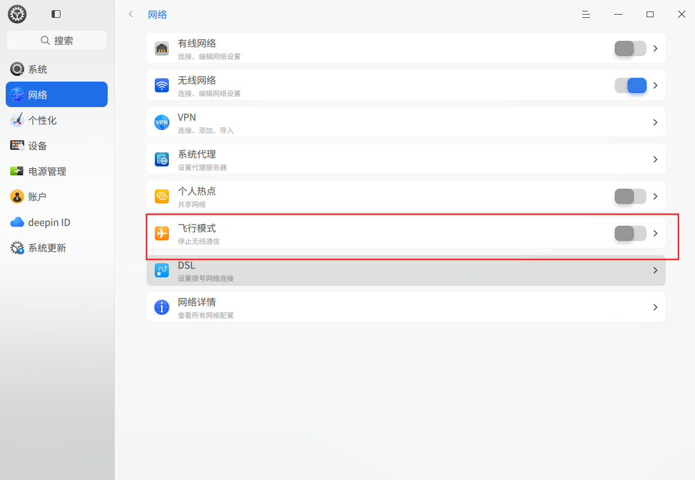This screenshot has width=695, height=480.
Task: Expand the 网络详情 row chevron
Action: click(656, 307)
